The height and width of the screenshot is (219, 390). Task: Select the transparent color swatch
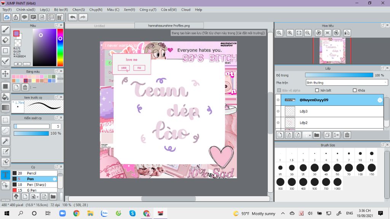[x=18, y=43]
